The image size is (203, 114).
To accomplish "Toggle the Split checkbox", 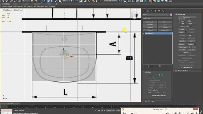I will tap(188, 35).
